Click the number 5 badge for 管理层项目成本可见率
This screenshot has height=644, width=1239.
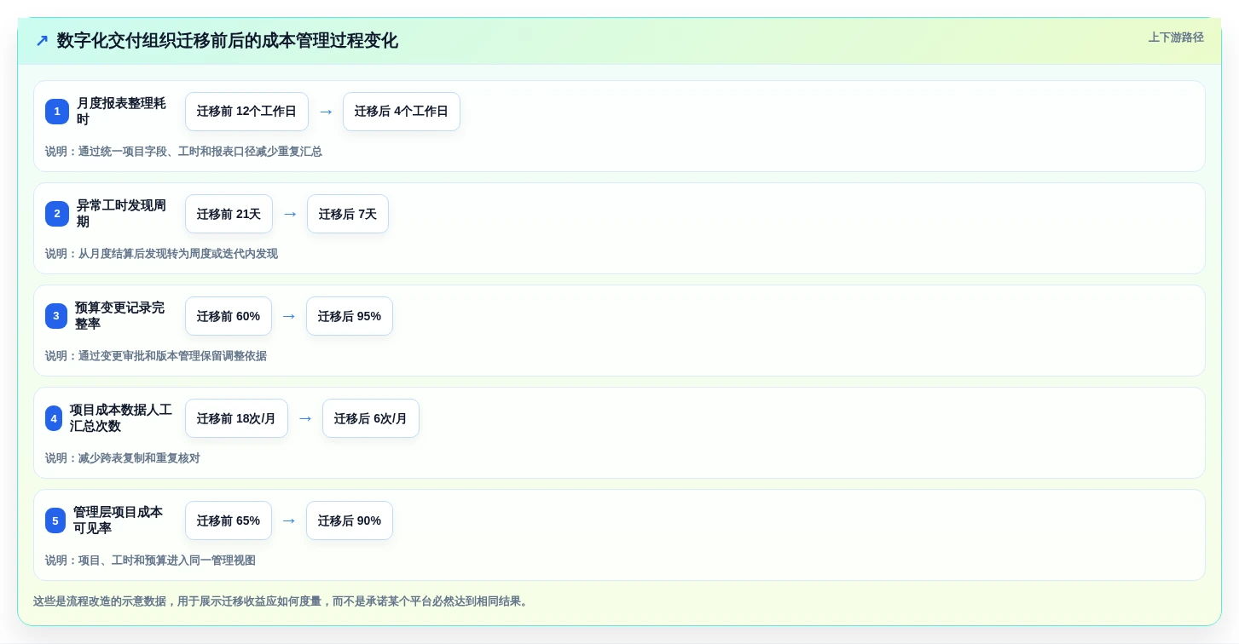(55, 520)
